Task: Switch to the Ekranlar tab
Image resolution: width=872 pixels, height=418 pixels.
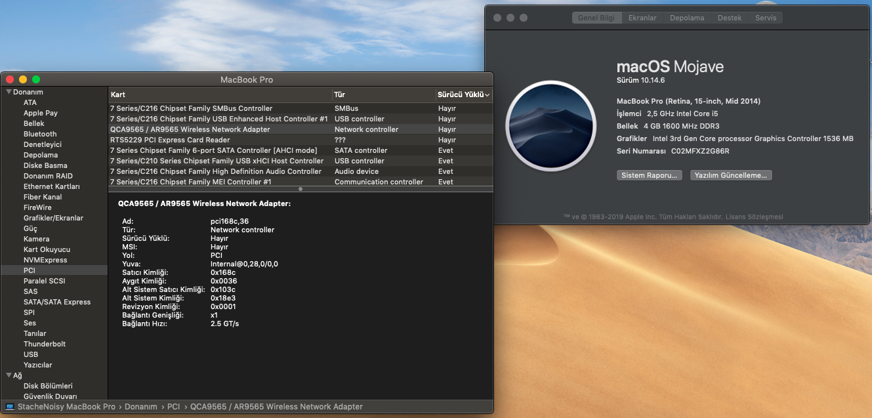Action: coord(642,18)
